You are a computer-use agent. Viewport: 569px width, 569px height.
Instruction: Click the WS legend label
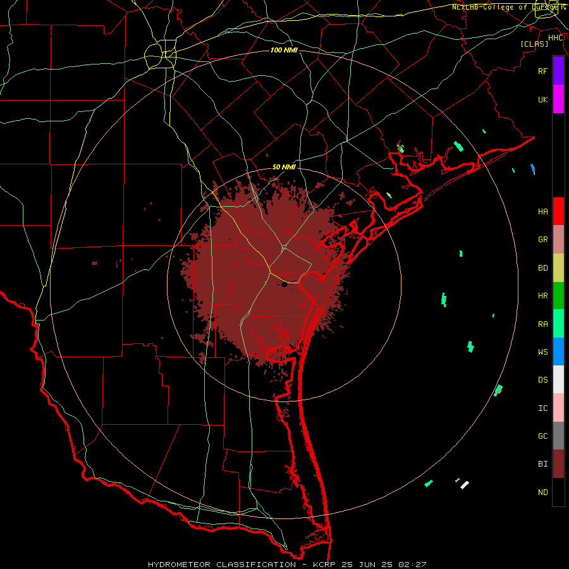(542, 352)
